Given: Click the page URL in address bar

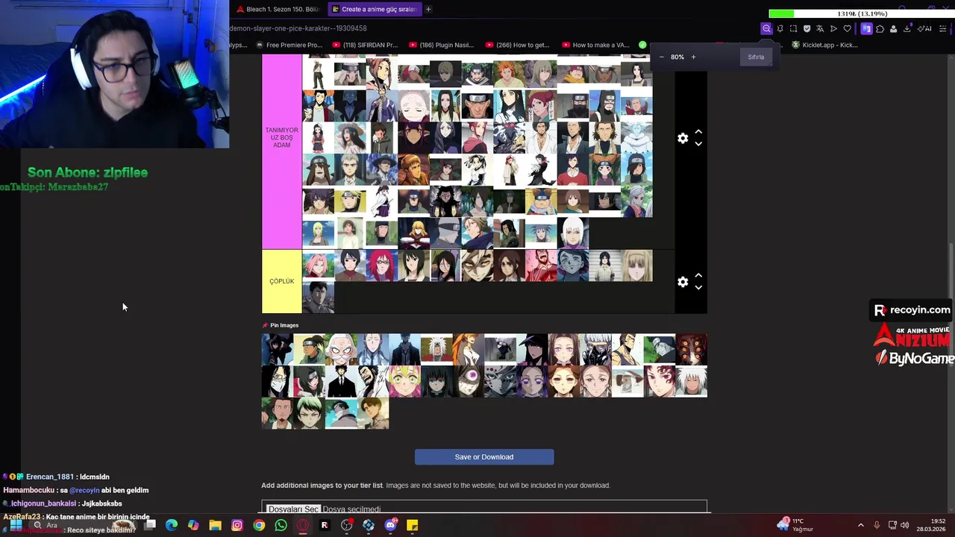Looking at the screenshot, I should 298,28.
